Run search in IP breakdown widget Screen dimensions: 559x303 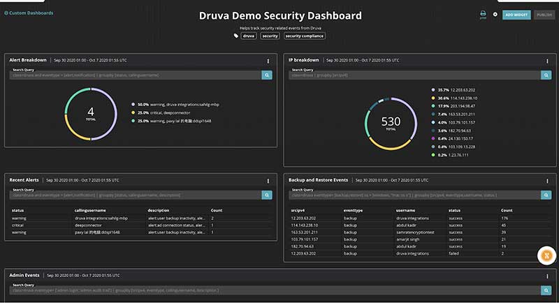pyautogui.click(x=546, y=75)
